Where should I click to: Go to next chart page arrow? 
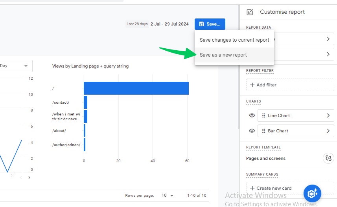pos(29,178)
